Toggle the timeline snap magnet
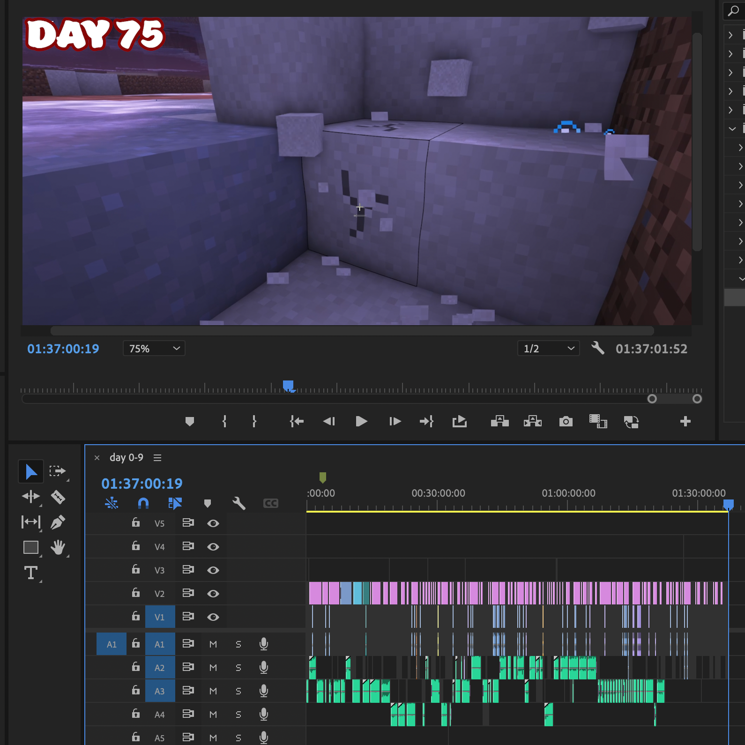This screenshot has height=745, width=745. (x=143, y=503)
